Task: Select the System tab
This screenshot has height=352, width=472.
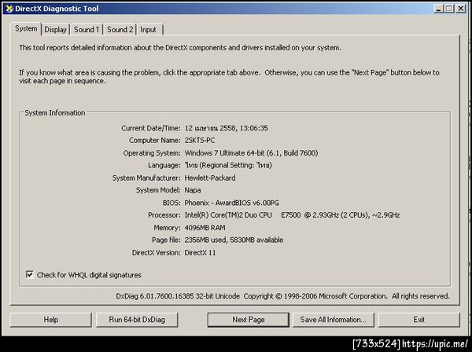Action: (x=26, y=28)
